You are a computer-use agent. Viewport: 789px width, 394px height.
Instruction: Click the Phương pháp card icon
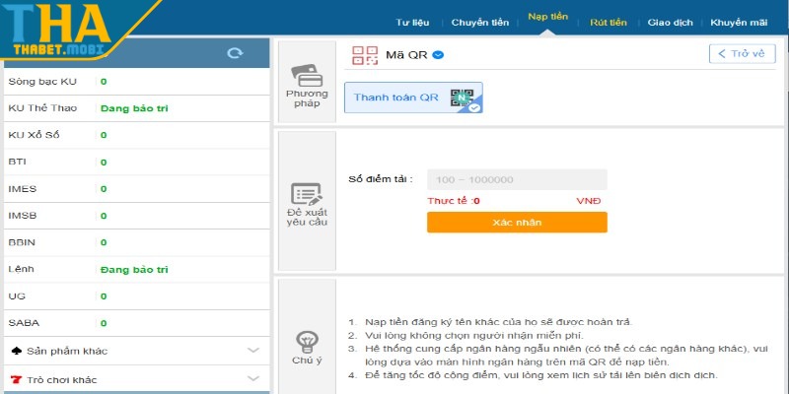pos(306,76)
